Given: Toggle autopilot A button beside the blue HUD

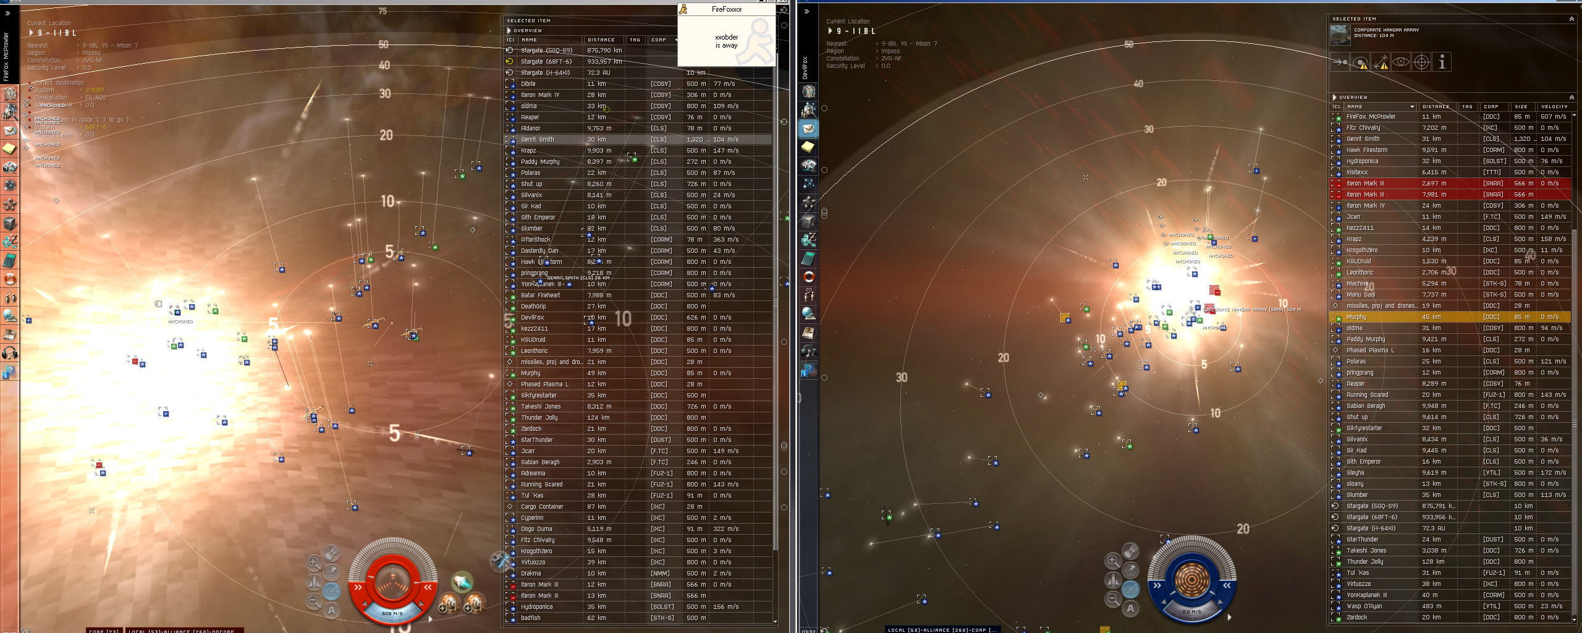Looking at the screenshot, I should coord(1130,608).
